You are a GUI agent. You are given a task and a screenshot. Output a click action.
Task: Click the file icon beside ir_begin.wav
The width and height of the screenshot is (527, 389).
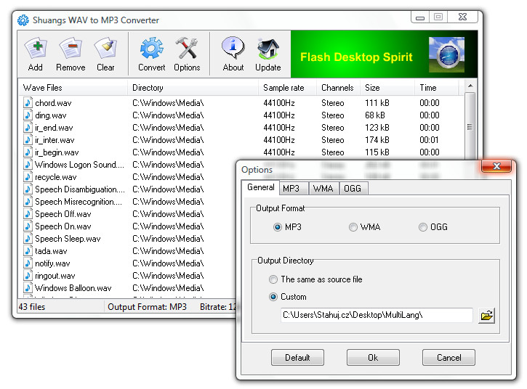[28, 152]
